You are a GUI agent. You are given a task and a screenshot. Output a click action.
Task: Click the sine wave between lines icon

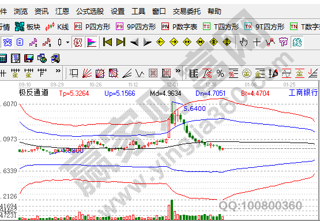pos(287,73)
